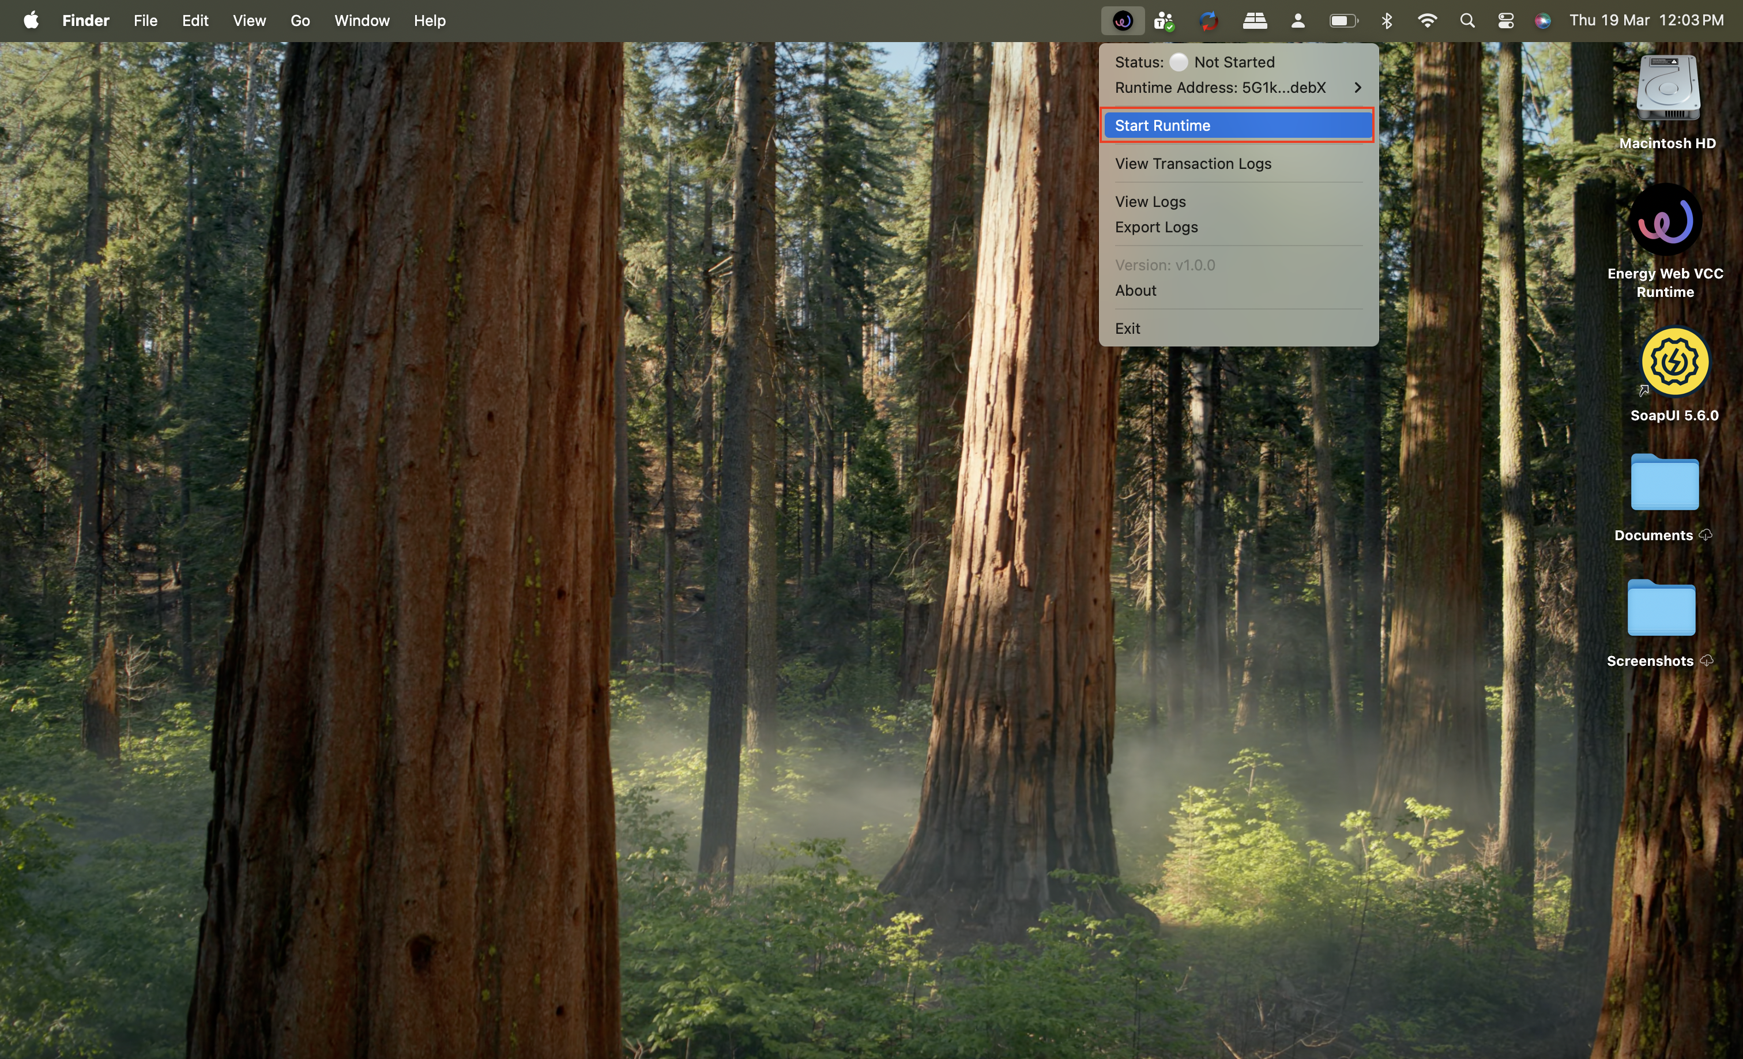Open the Macintosh HD drive icon
Viewport: 1743px width, 1059px height.
pyautogui.click(x=1667, y=88)
